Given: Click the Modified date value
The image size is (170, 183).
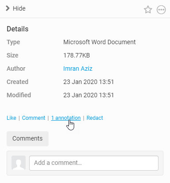Looking at the screenshot, I should 88,95.
